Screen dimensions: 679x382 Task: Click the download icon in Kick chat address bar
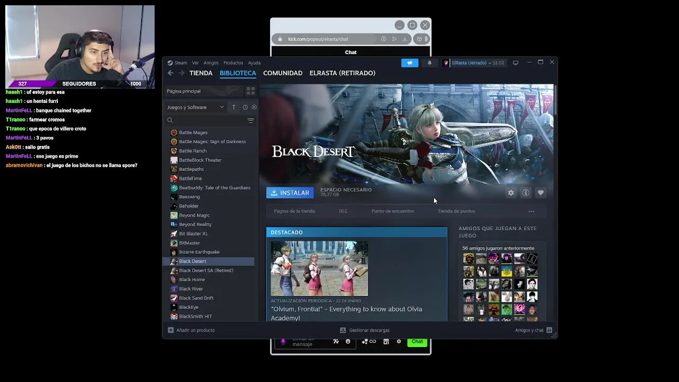click(x=404, y=39)
